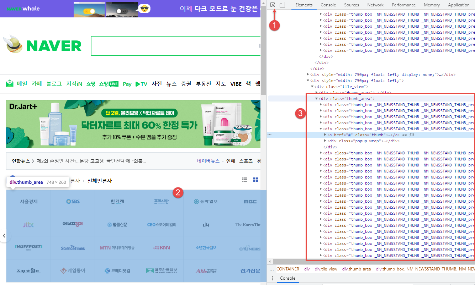Switch to the Memory tab
Viewport: 475px width, 285px height.
pyautogui.click(x=432, y=5)
